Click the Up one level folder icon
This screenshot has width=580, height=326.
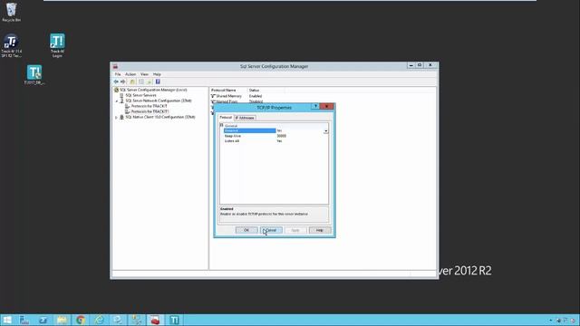(x=132, y=81)
